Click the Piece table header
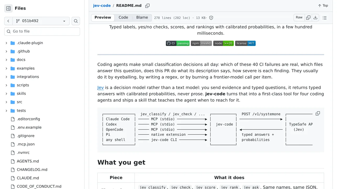Image resolution: width=337 pixels, height=189 pixels. point(116,178)
